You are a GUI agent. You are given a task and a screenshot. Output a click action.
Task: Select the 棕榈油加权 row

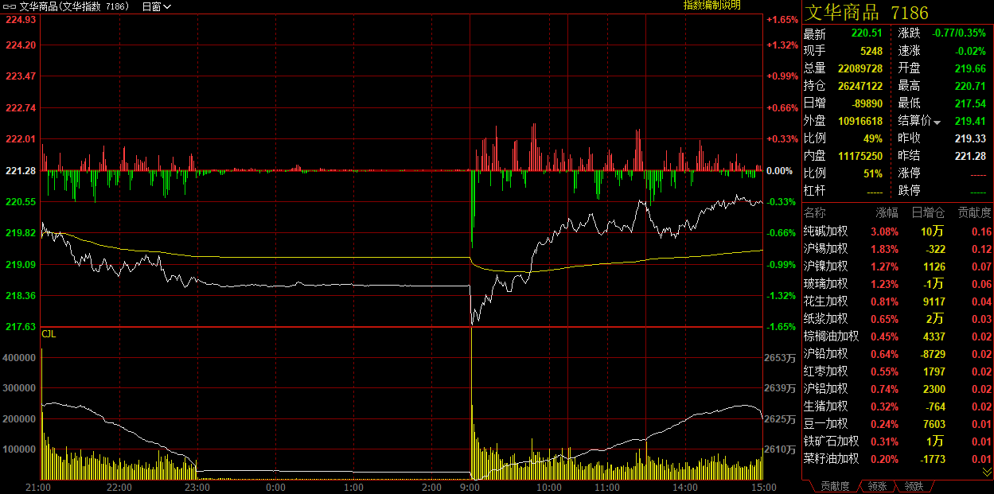click(831, 336)
